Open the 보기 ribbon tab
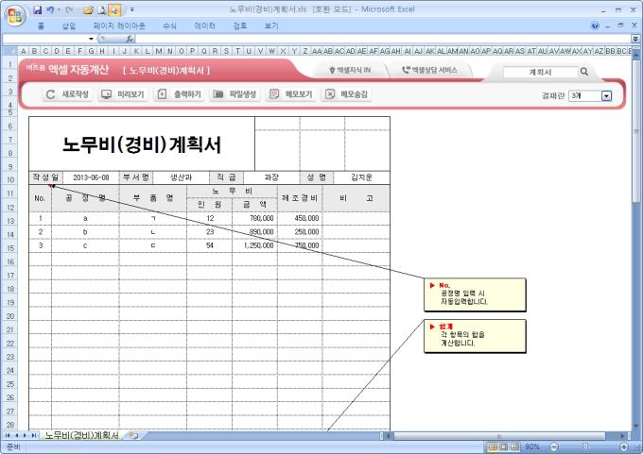The image size is (643, 454). coord(271,25)
